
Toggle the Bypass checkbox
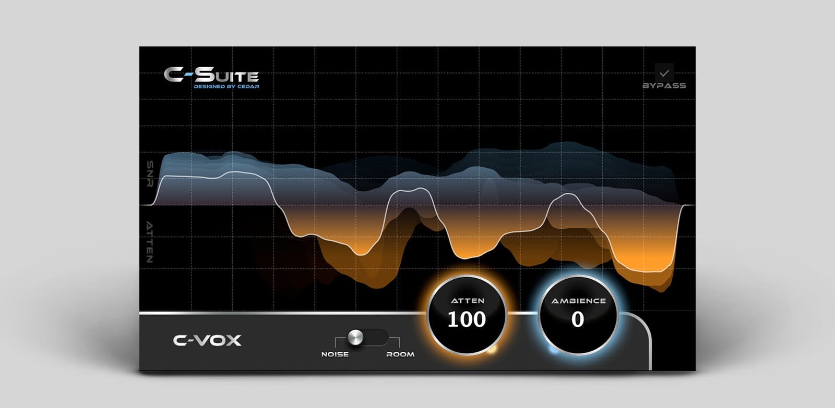664,72
